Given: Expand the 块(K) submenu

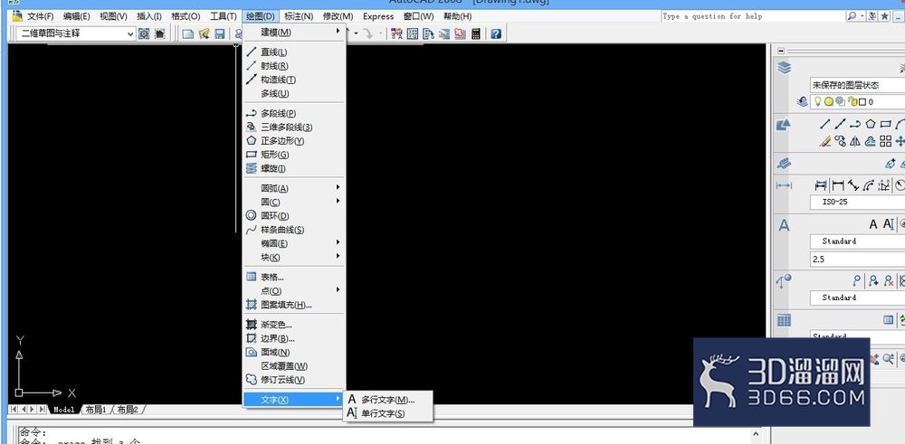Looking at the screenshot, I should pyautogui.click(x=294, y=257).
